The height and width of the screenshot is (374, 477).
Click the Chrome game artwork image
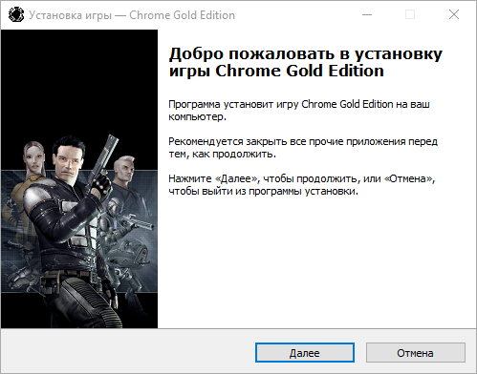(79, 178)
